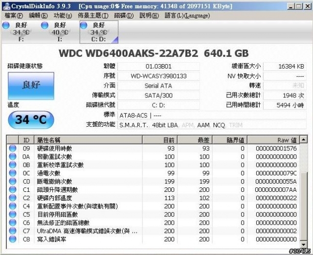Click status orb for row C4 重新配置事件次數
This screenshot has height=255, width=313.
(13, 206)
